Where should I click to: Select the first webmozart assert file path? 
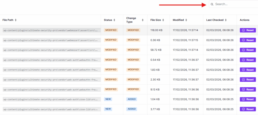point(52,30)
